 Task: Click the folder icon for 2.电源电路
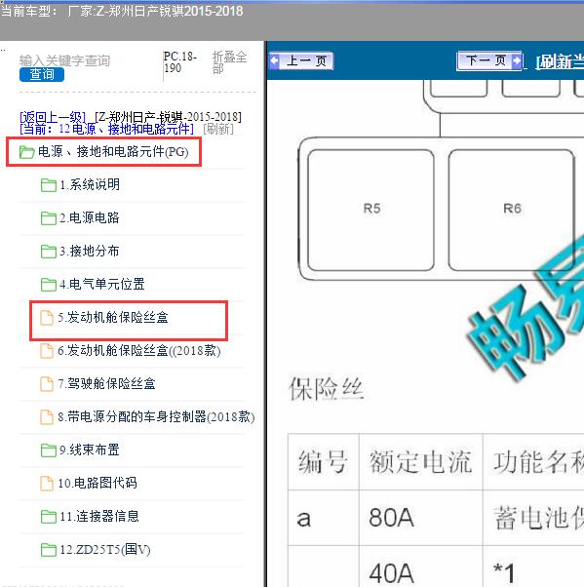tap(49, 218)
